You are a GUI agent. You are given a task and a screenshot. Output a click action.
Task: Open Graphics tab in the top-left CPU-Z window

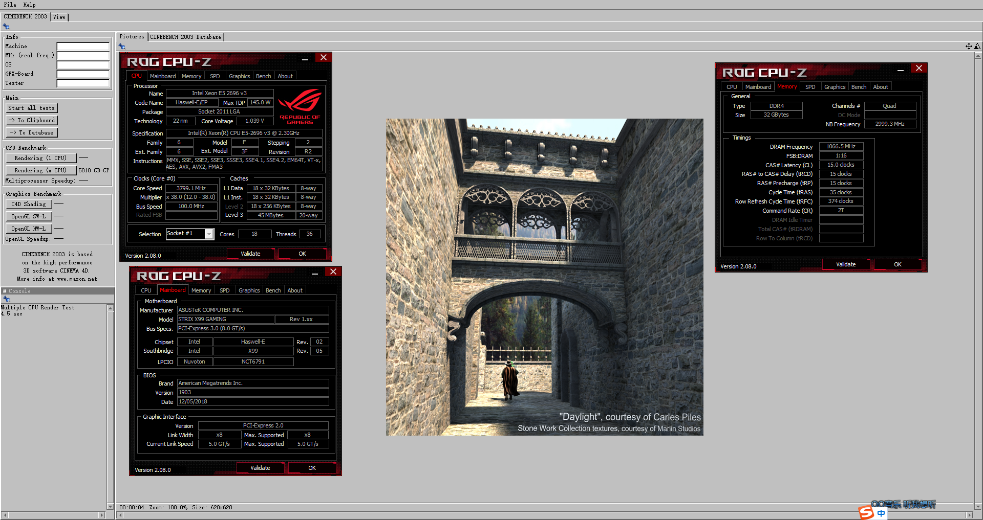[x=240, y=76]
